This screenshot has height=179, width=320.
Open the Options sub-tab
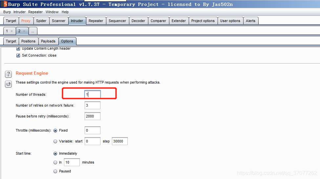(x=67, y=41)
